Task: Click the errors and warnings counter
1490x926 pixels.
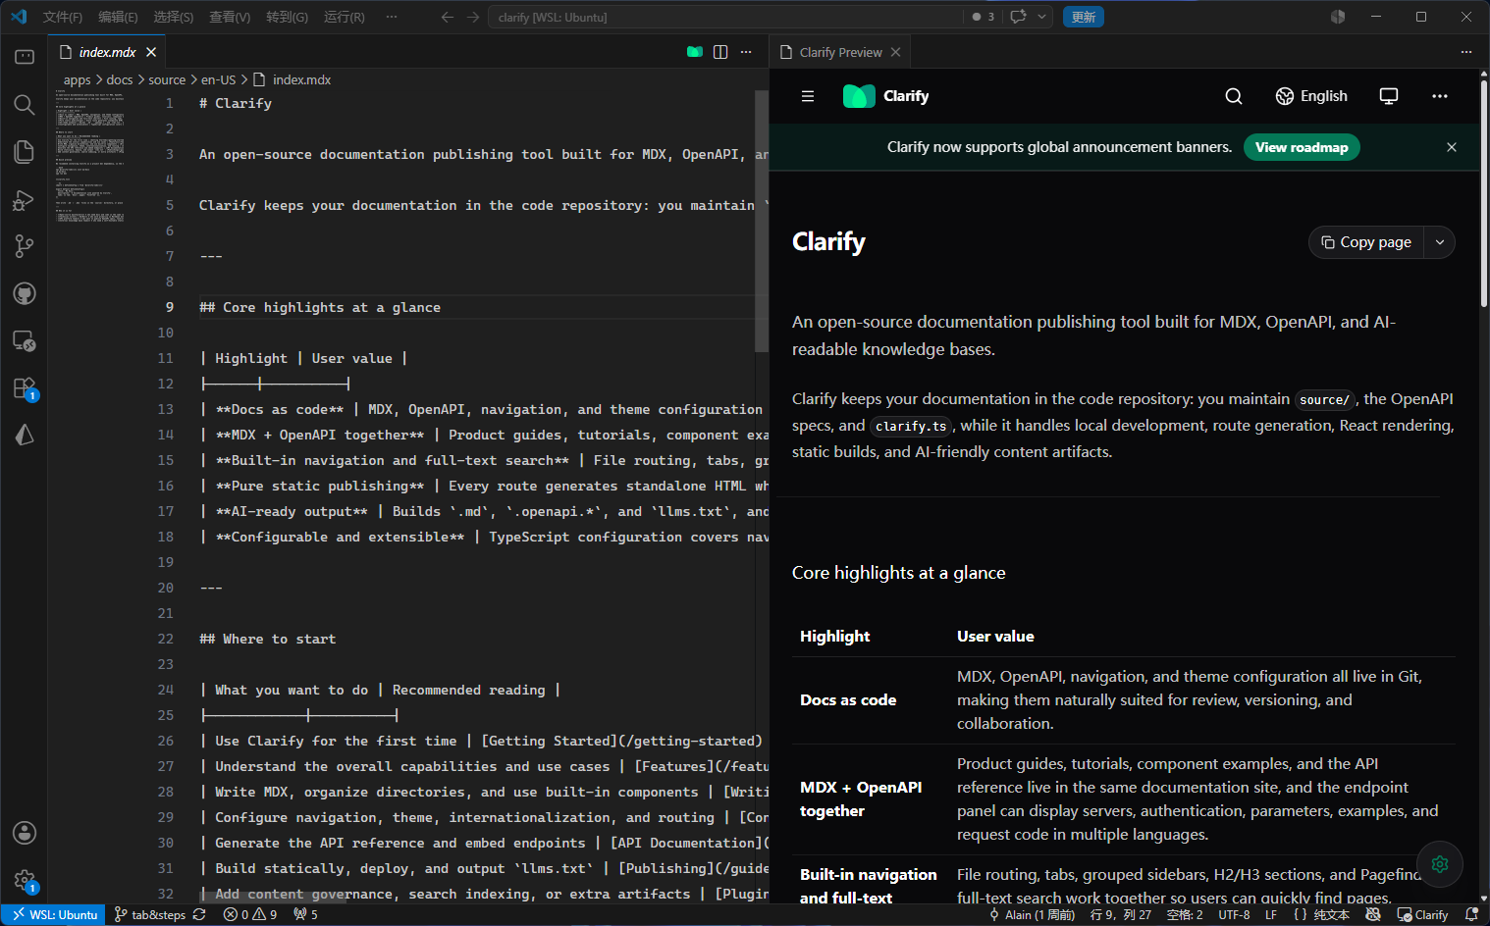Action: 250,914
